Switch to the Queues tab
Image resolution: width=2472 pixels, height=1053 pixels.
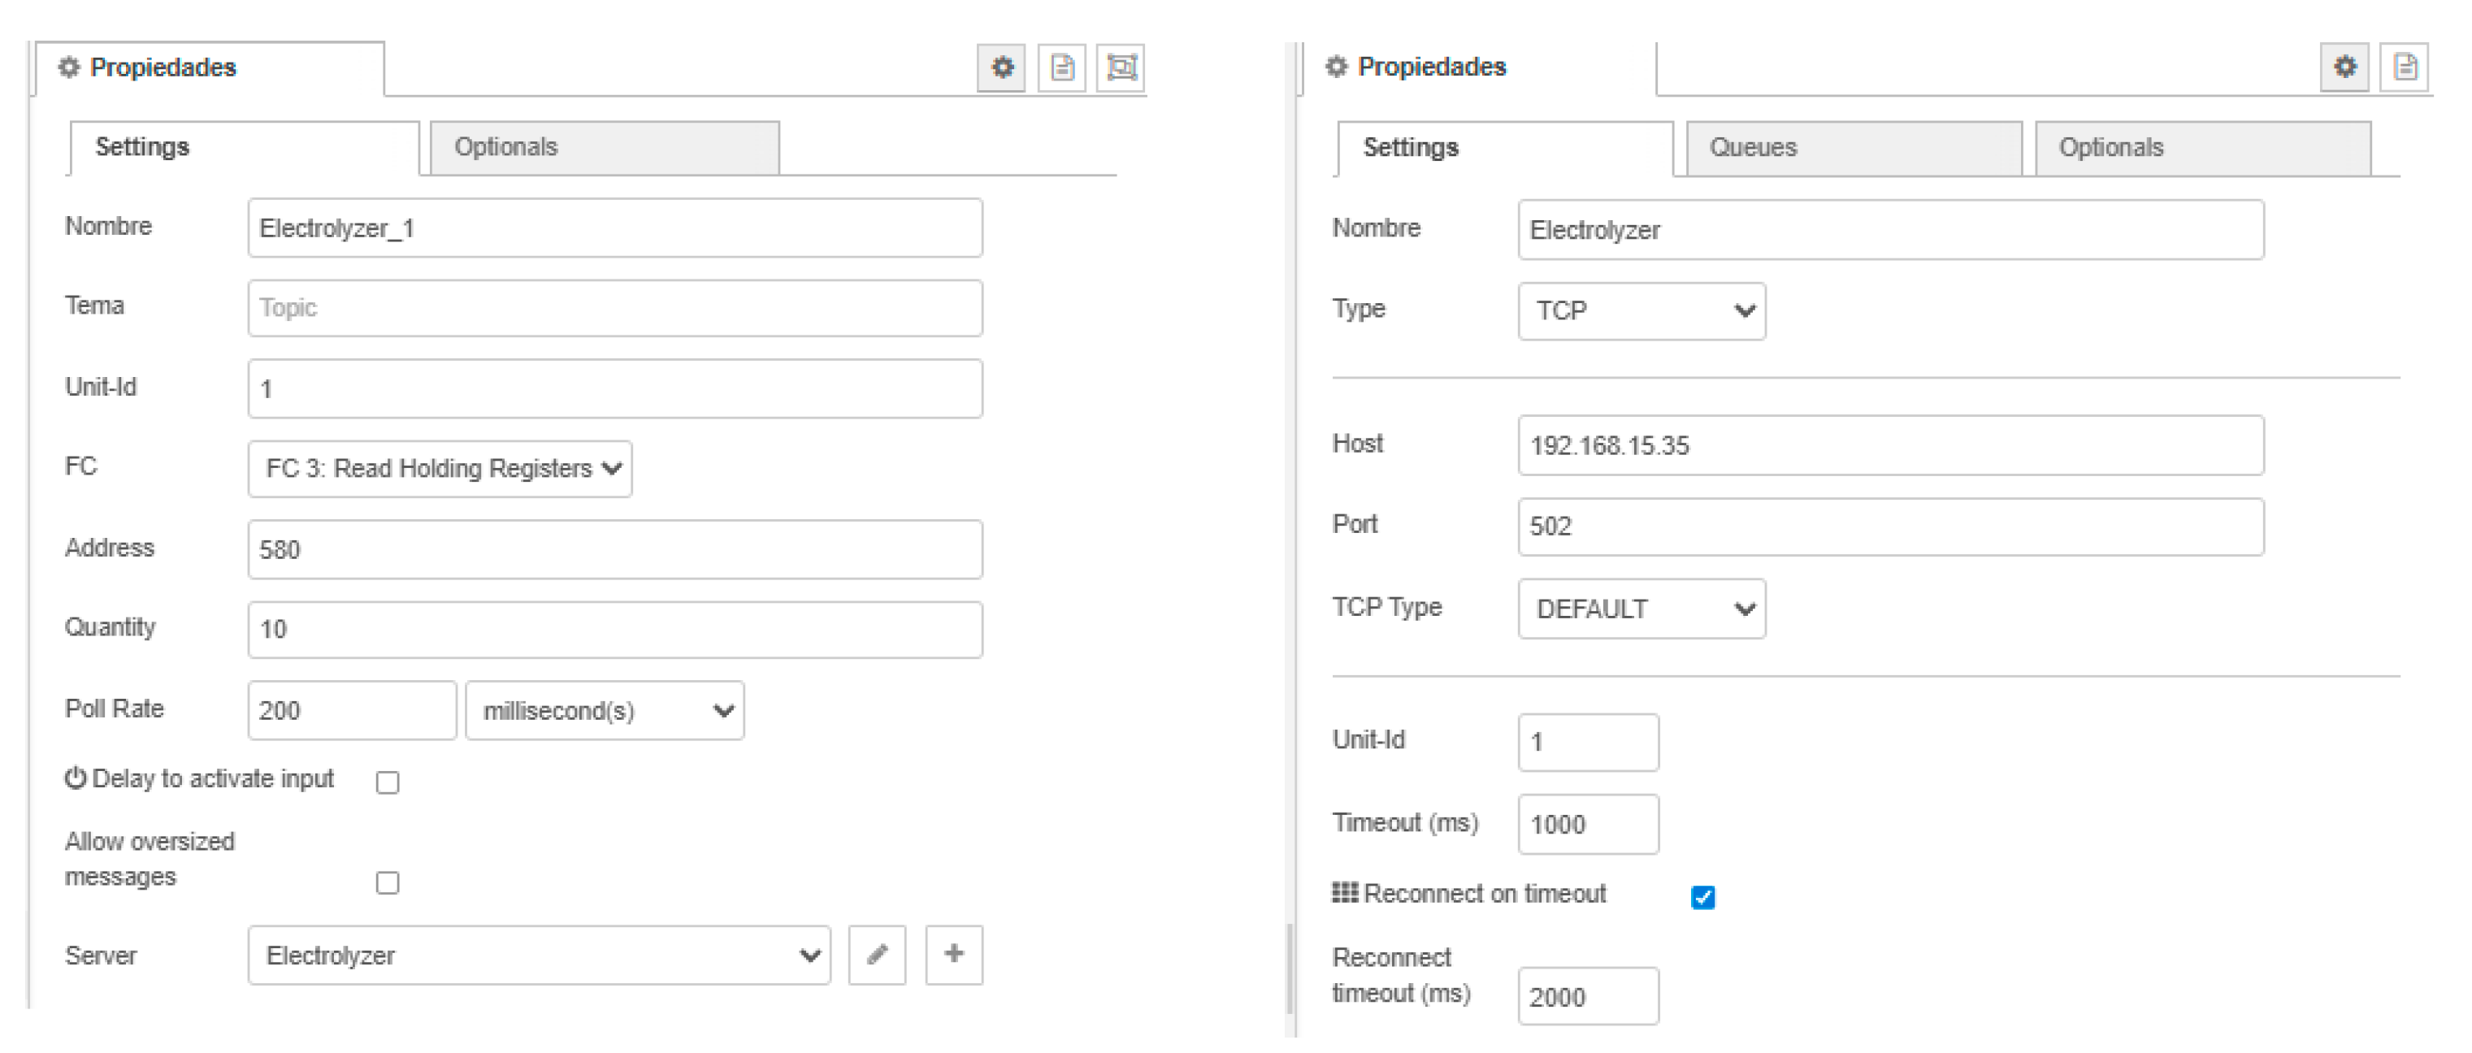click(1854, 148)
